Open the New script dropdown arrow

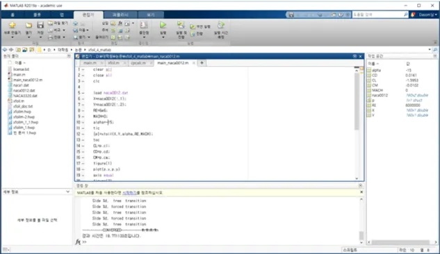click(12, 37)
